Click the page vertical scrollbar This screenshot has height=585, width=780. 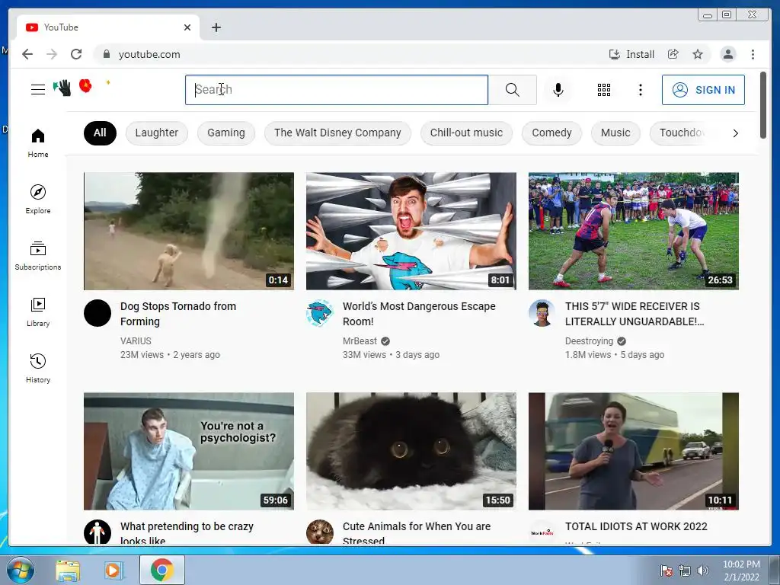pyautogui.click(x=763, y=105)
